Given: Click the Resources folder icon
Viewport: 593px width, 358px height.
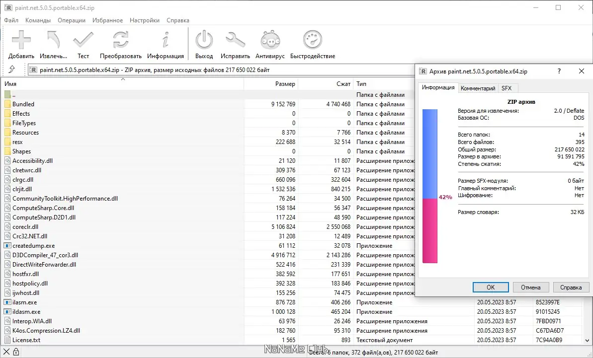Looking at the screenshot, I should (7, 133).
